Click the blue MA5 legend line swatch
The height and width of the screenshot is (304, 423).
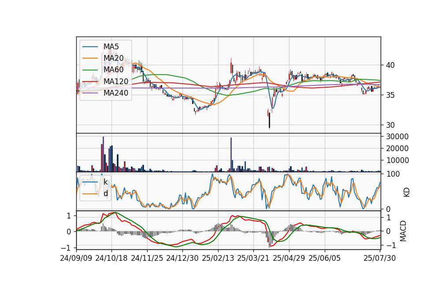pos(90,47)
